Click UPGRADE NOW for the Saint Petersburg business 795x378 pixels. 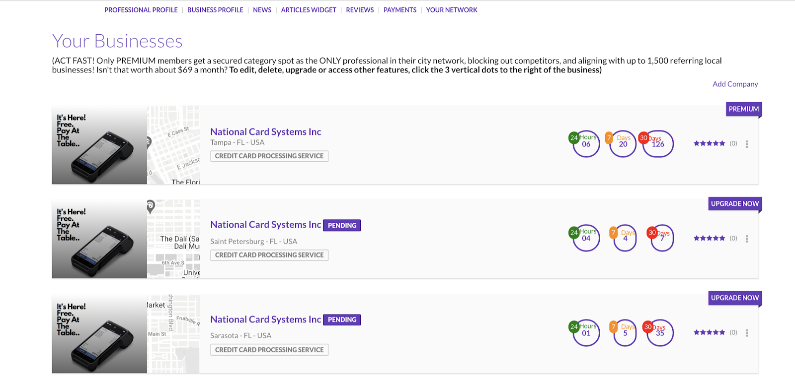pos(735,204)
